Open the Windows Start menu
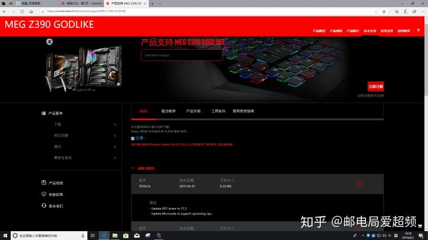Image resolution: width=428 pixels, height=240 pixels. (x=5, y=236)
